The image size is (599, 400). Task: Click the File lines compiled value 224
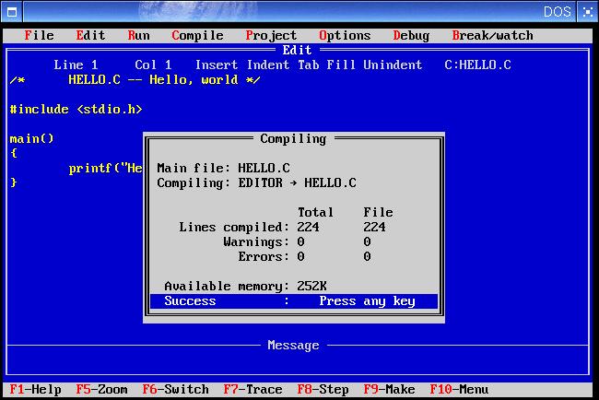point(374,228)
